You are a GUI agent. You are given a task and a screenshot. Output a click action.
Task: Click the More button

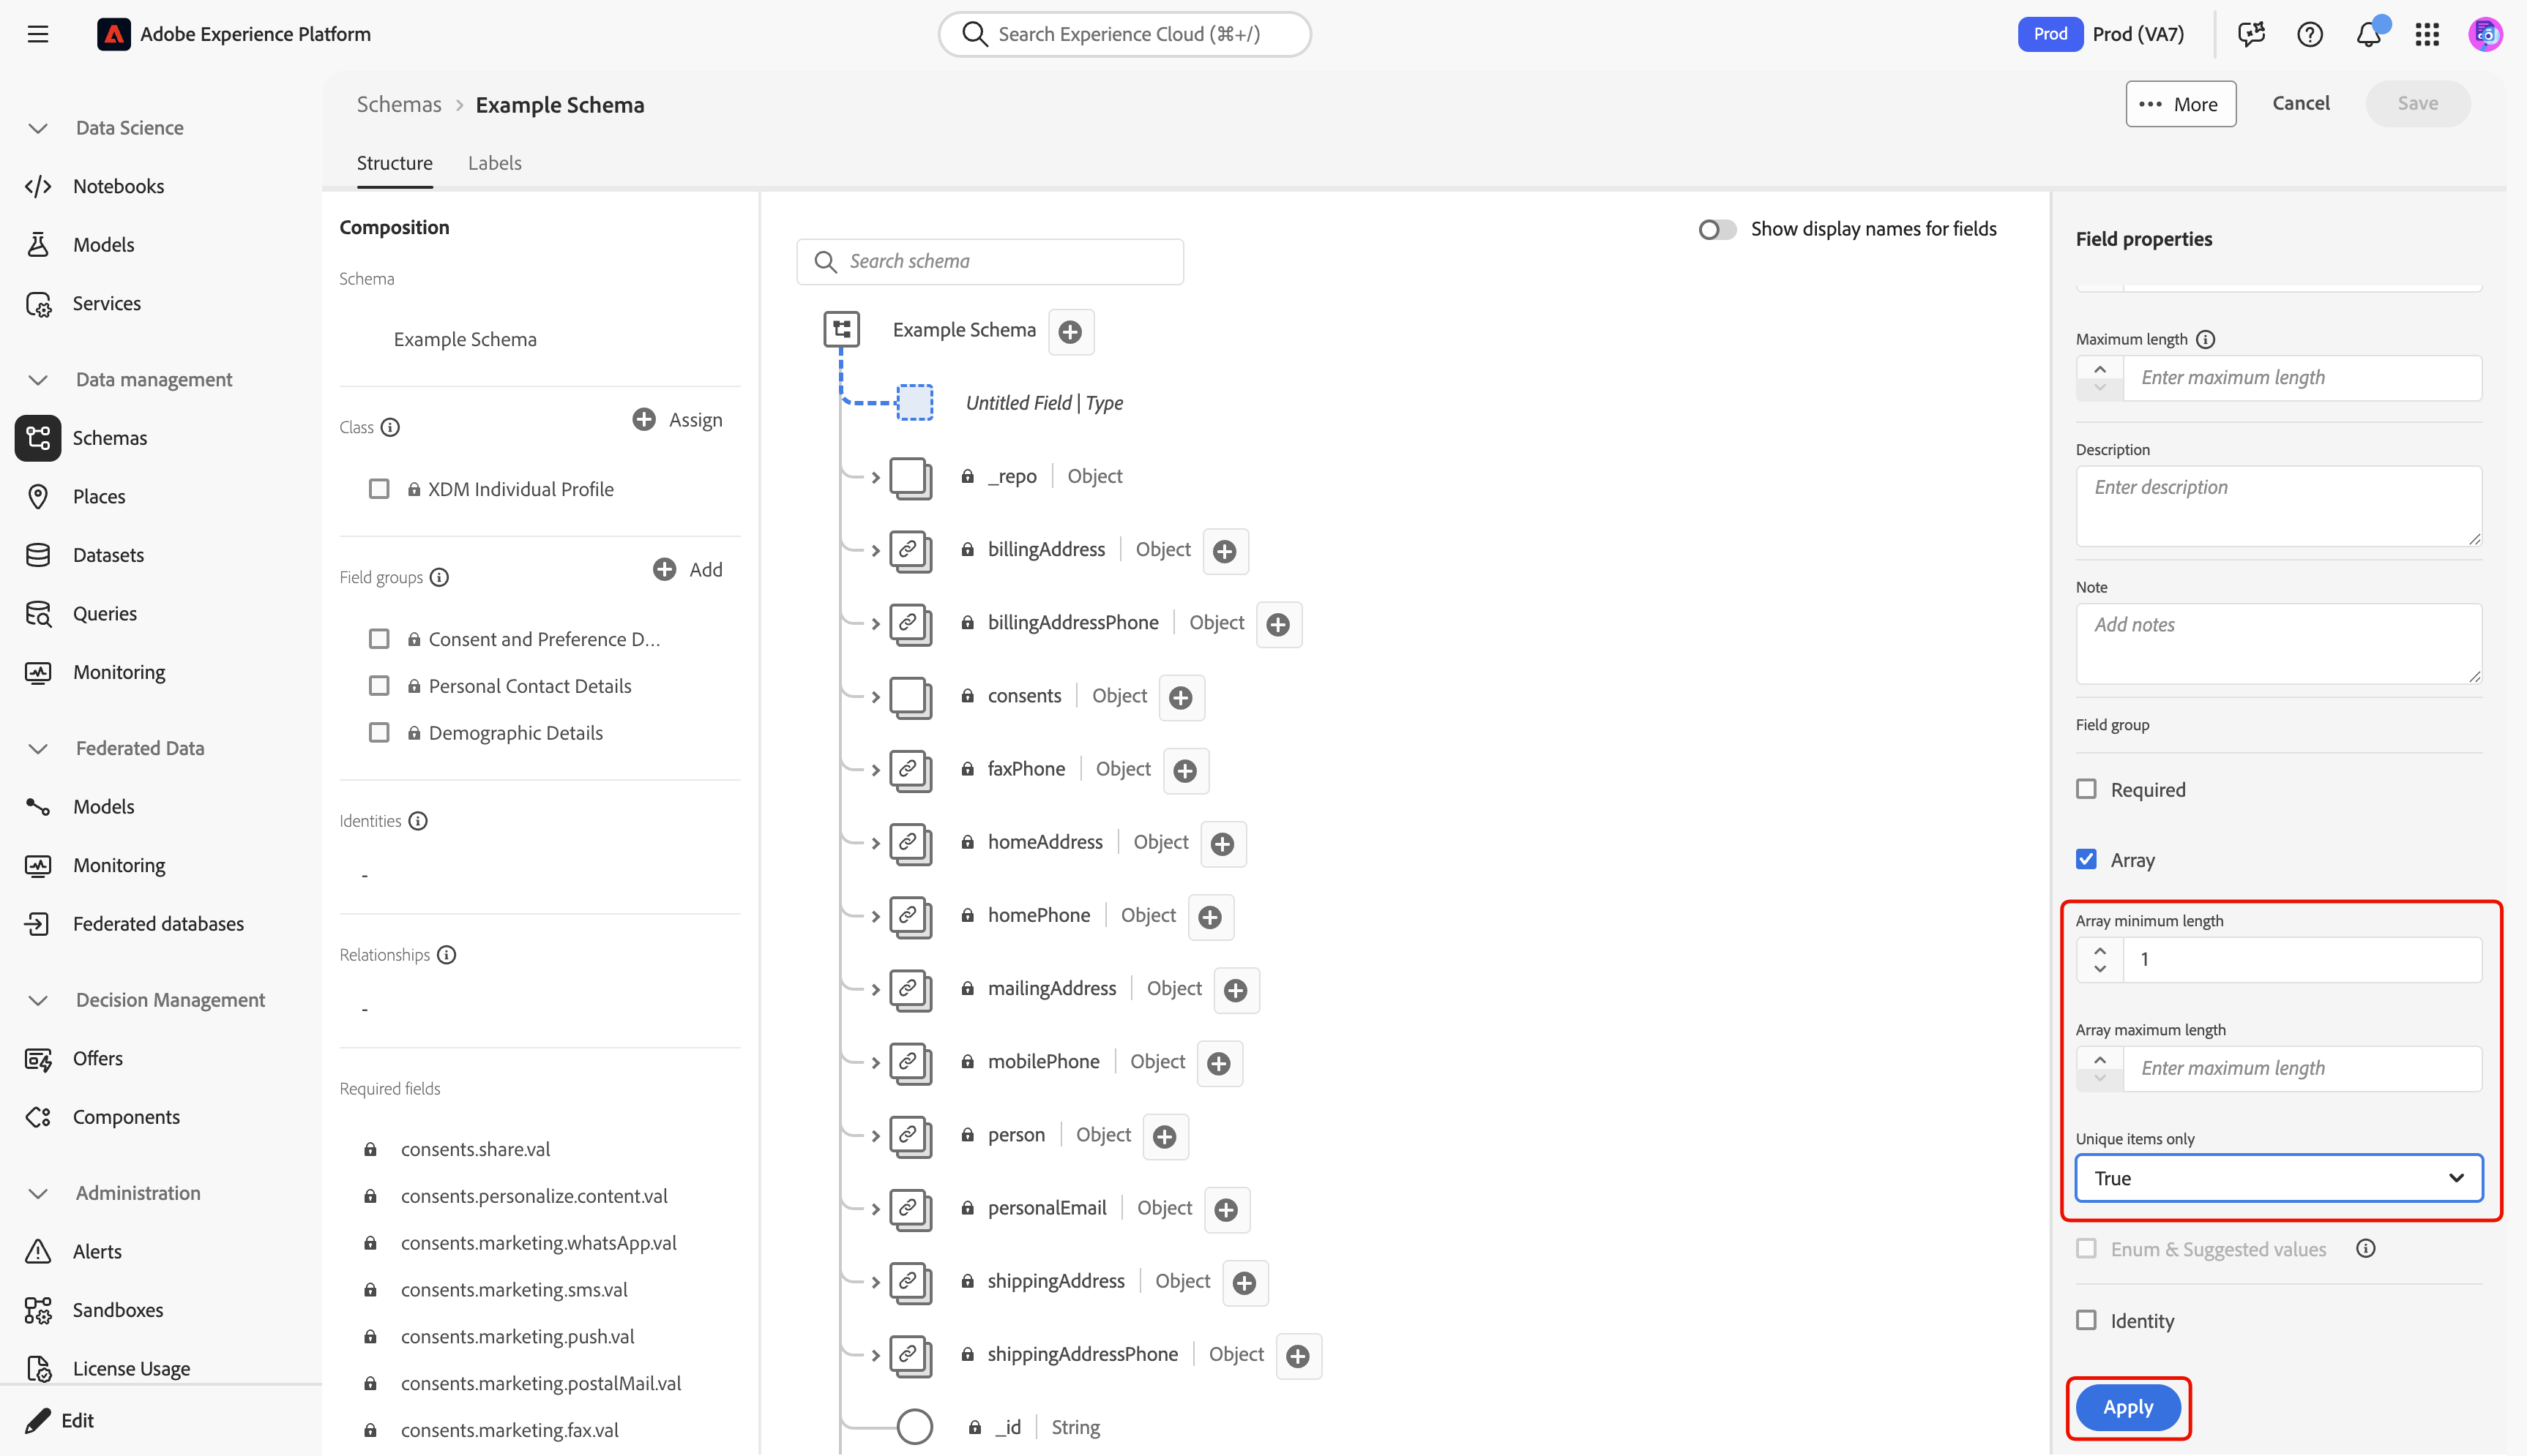(2180, 104)
